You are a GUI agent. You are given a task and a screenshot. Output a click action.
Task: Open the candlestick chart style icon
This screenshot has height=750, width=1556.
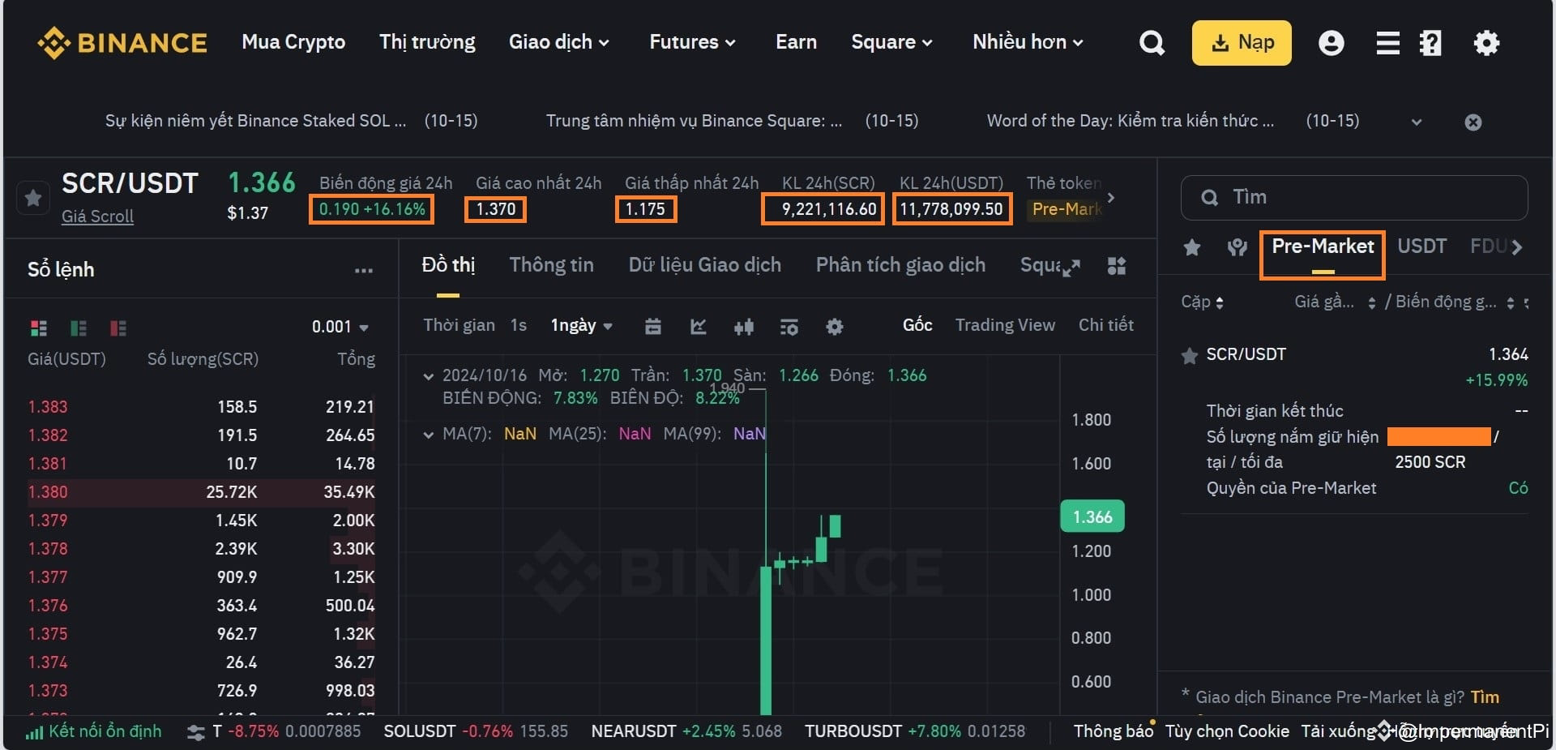(x=745, y=327)
